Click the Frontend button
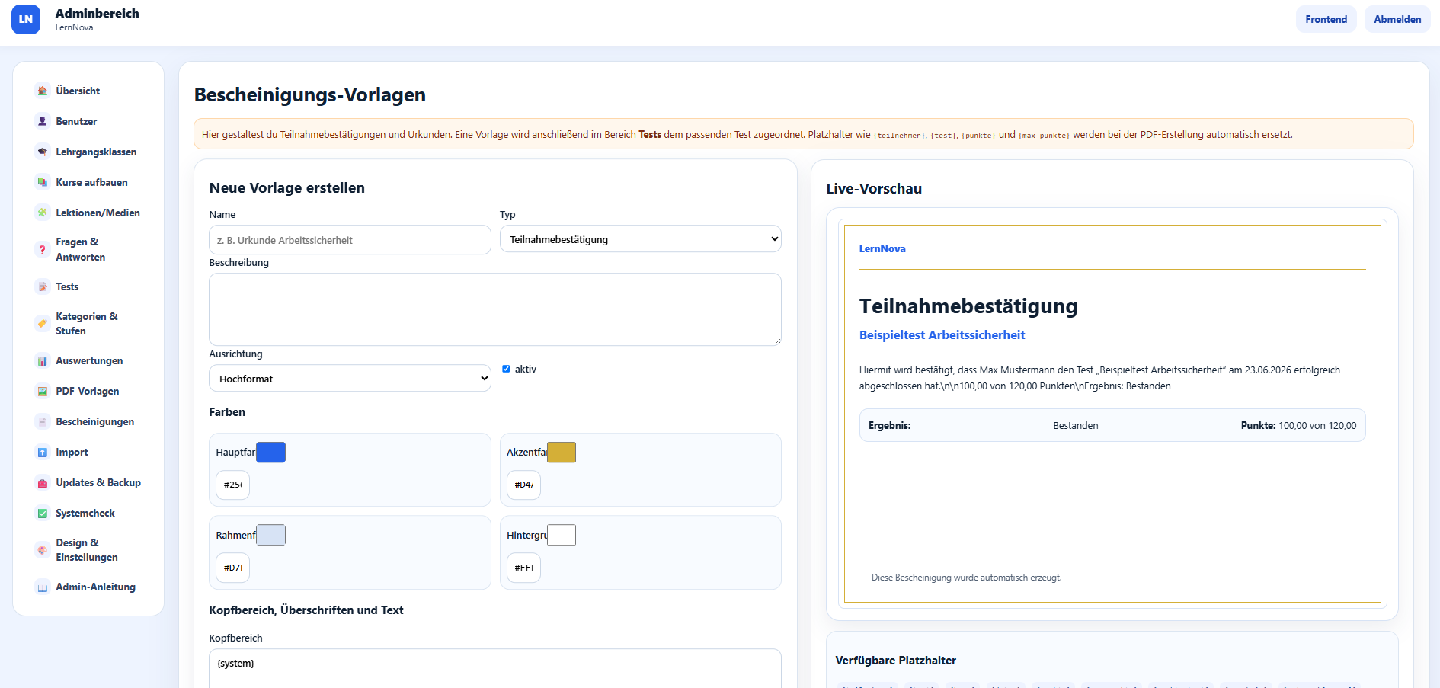The image size is (1440, 688). [1326, 19]
